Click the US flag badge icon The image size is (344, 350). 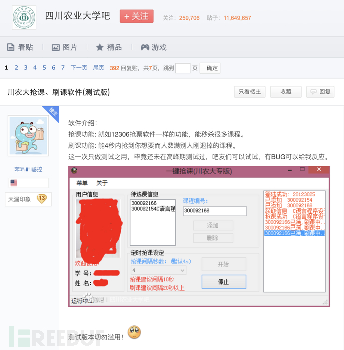tap(14, 183)
